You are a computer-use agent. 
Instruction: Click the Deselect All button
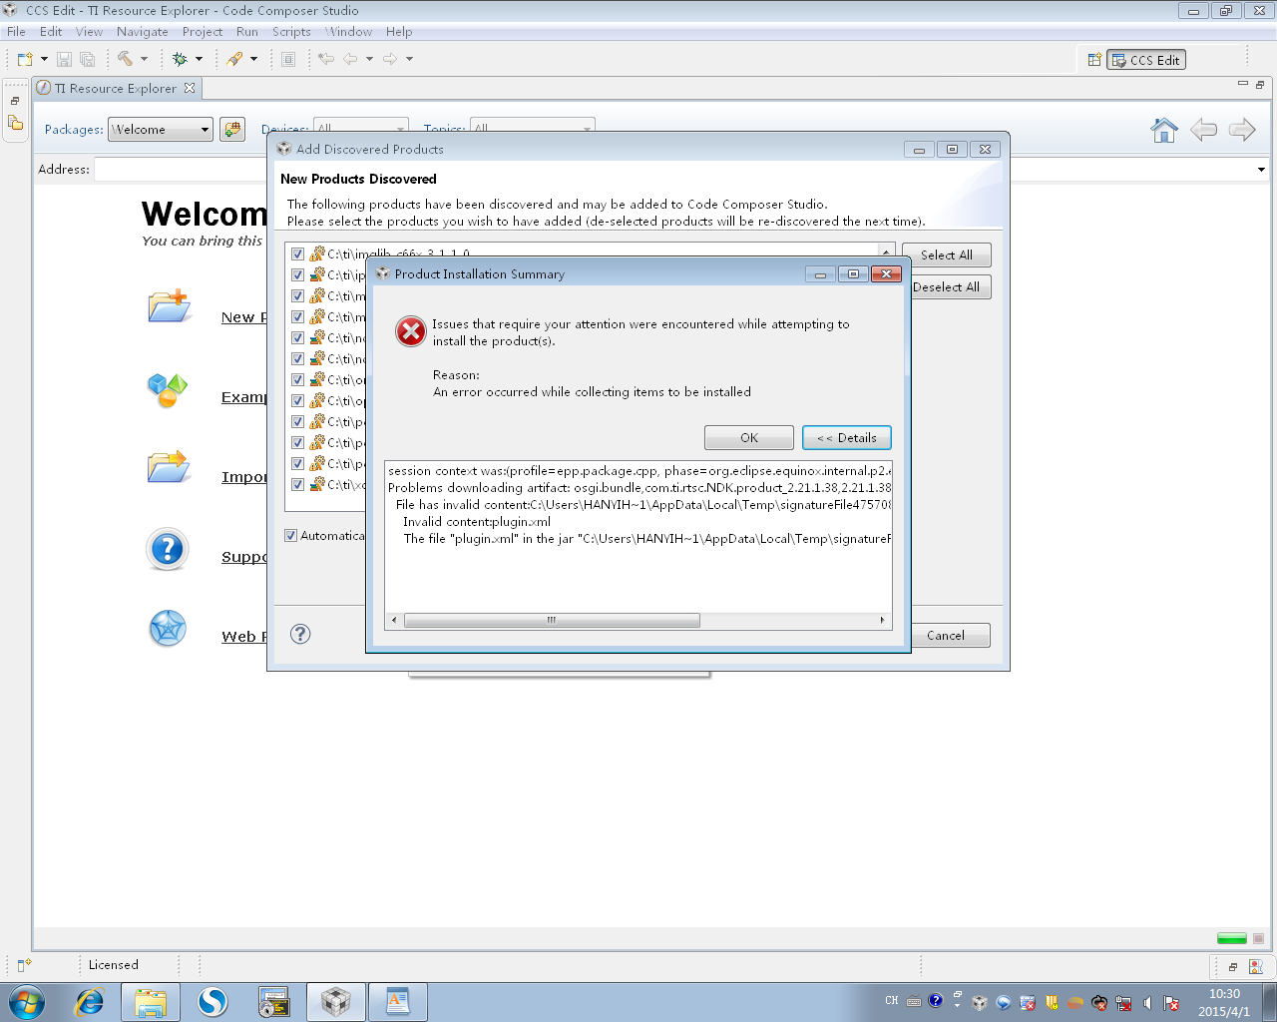click(x=947, y=287)
